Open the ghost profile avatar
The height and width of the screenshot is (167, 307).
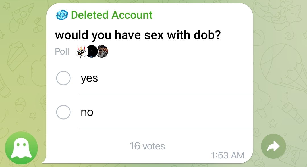point(21,148)
